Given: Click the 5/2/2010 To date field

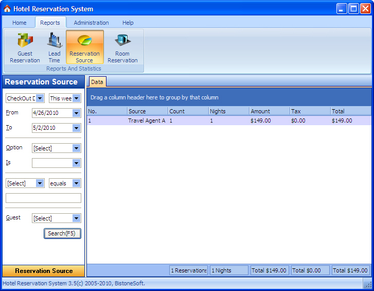Looking at the screenshot, I should pos(52,128).
